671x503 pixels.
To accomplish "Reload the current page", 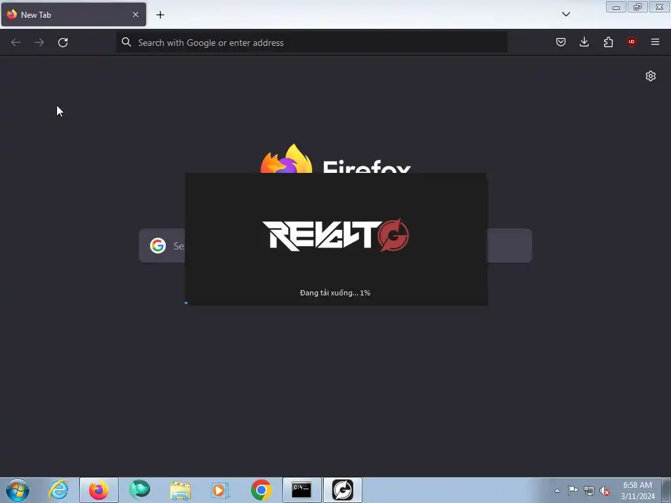I will [63, 43].
